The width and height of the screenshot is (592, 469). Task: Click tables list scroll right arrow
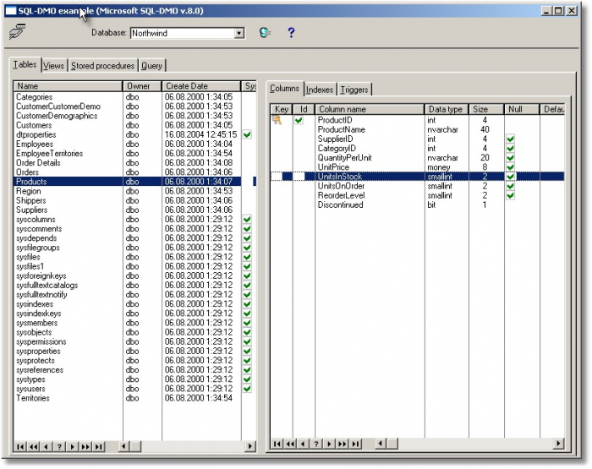point(249,447)
